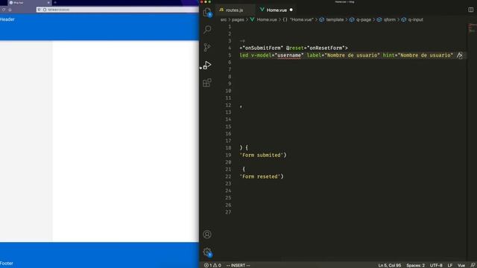Click 'Spaces: 2' indentation setting
This screenshot has height=268, width=477.
click(x=416, y=265)
